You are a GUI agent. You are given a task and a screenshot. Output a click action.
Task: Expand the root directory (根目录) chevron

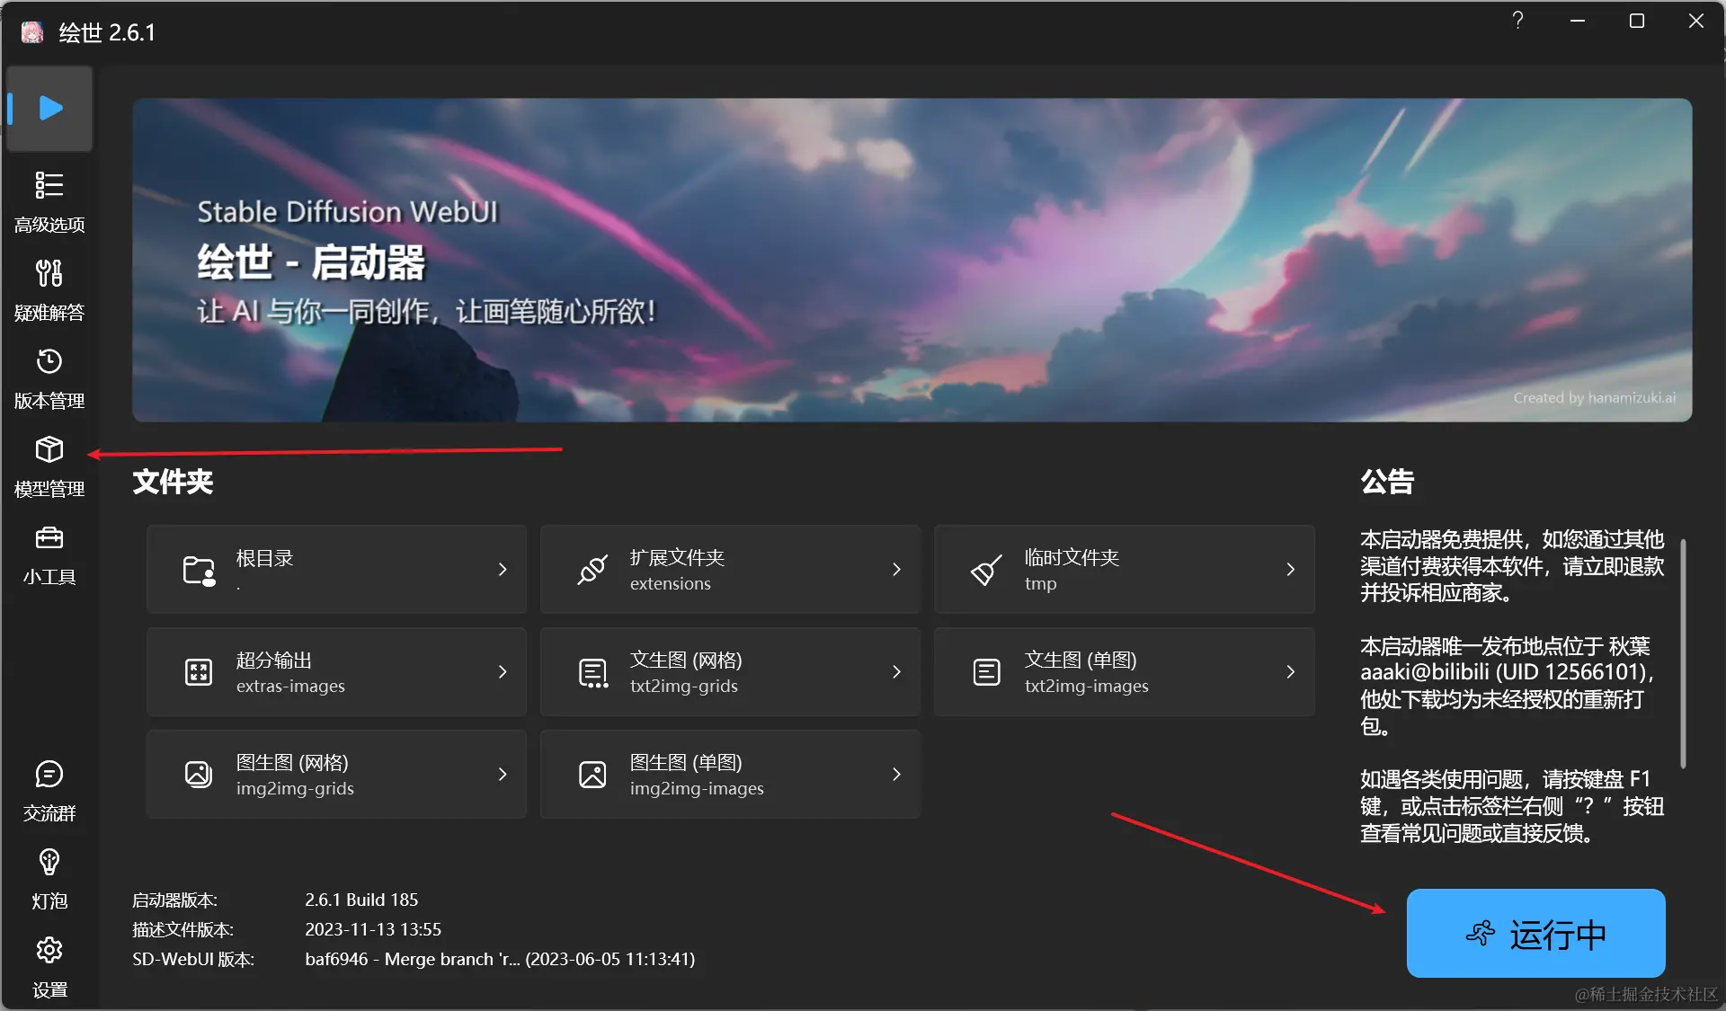pos(503,570)
